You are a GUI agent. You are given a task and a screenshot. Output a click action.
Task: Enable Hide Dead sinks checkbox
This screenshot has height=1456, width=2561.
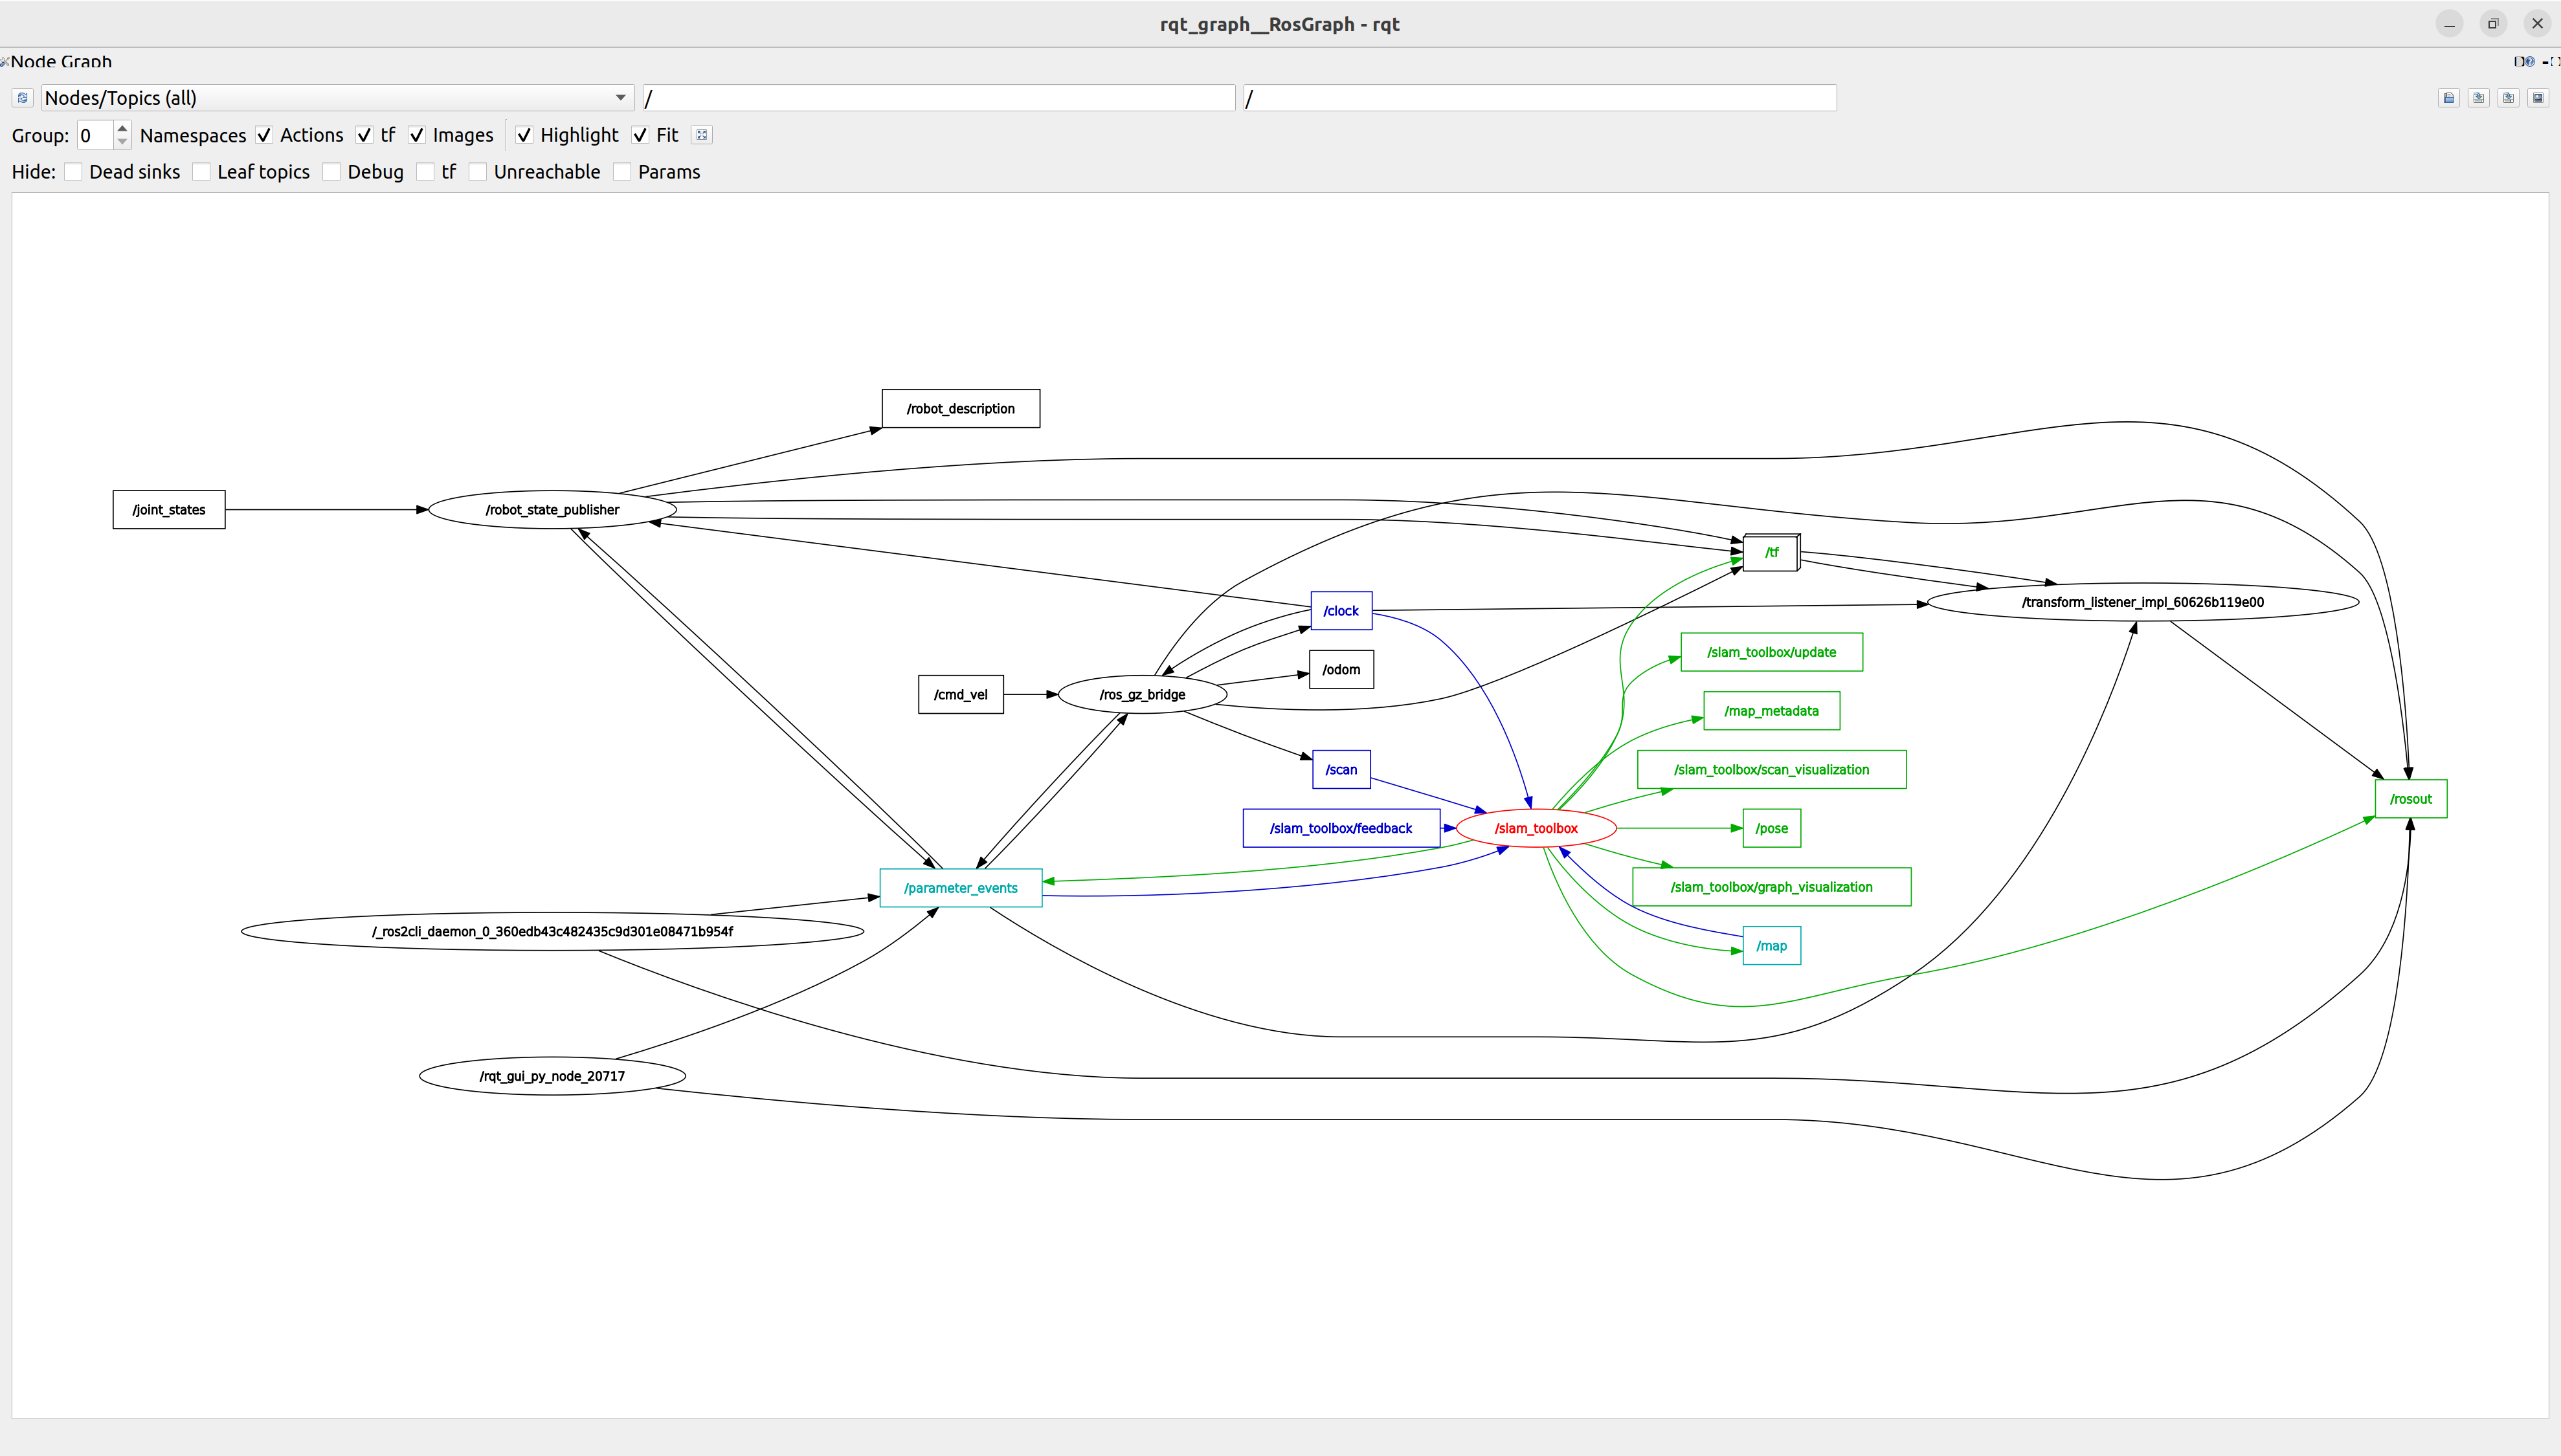click(73, 172)
